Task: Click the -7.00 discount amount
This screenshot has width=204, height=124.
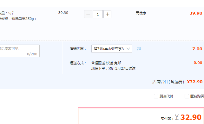Action: coord(196,49)
